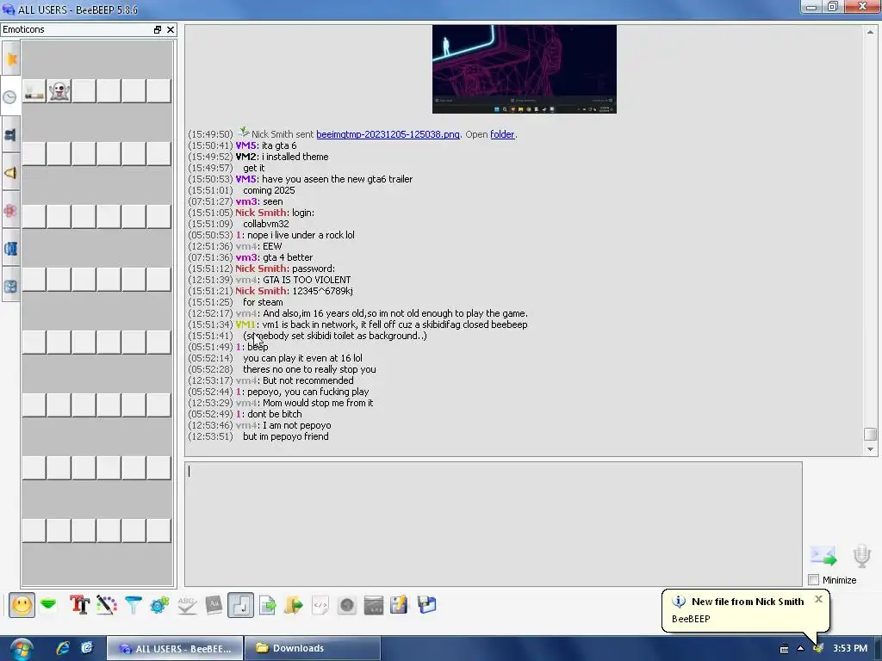The image size is (882, 661).
Task: Open the font selection (TT) tool
Action: [x=79, y=605]
